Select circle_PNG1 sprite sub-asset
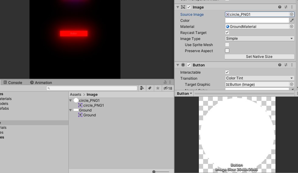This screenshot has height=173, width=298. [x=91, y=105]
